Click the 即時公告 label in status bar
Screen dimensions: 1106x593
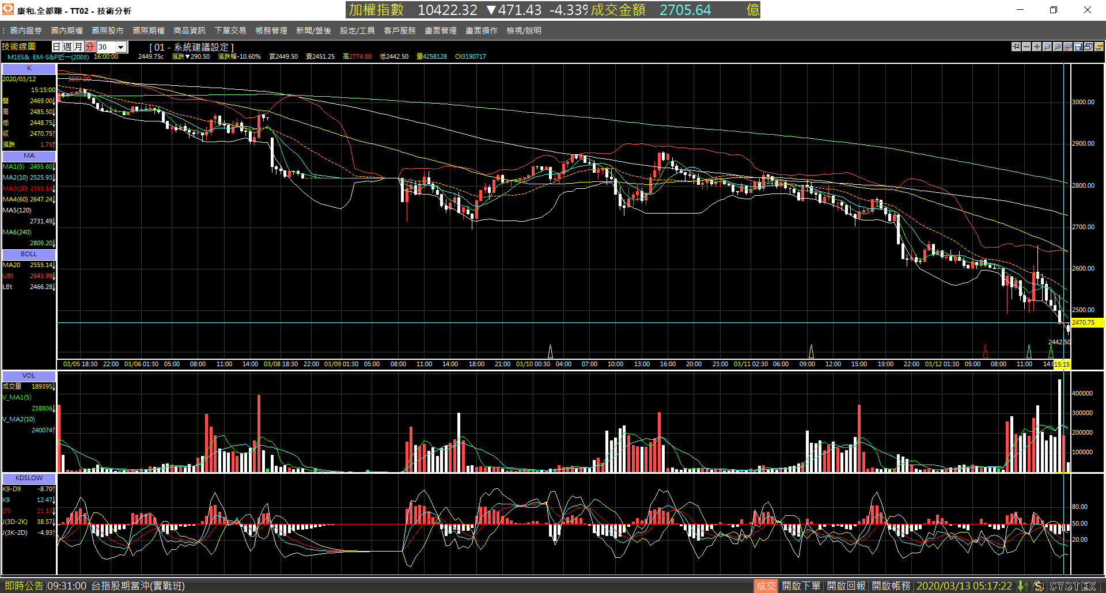(24, 586)
